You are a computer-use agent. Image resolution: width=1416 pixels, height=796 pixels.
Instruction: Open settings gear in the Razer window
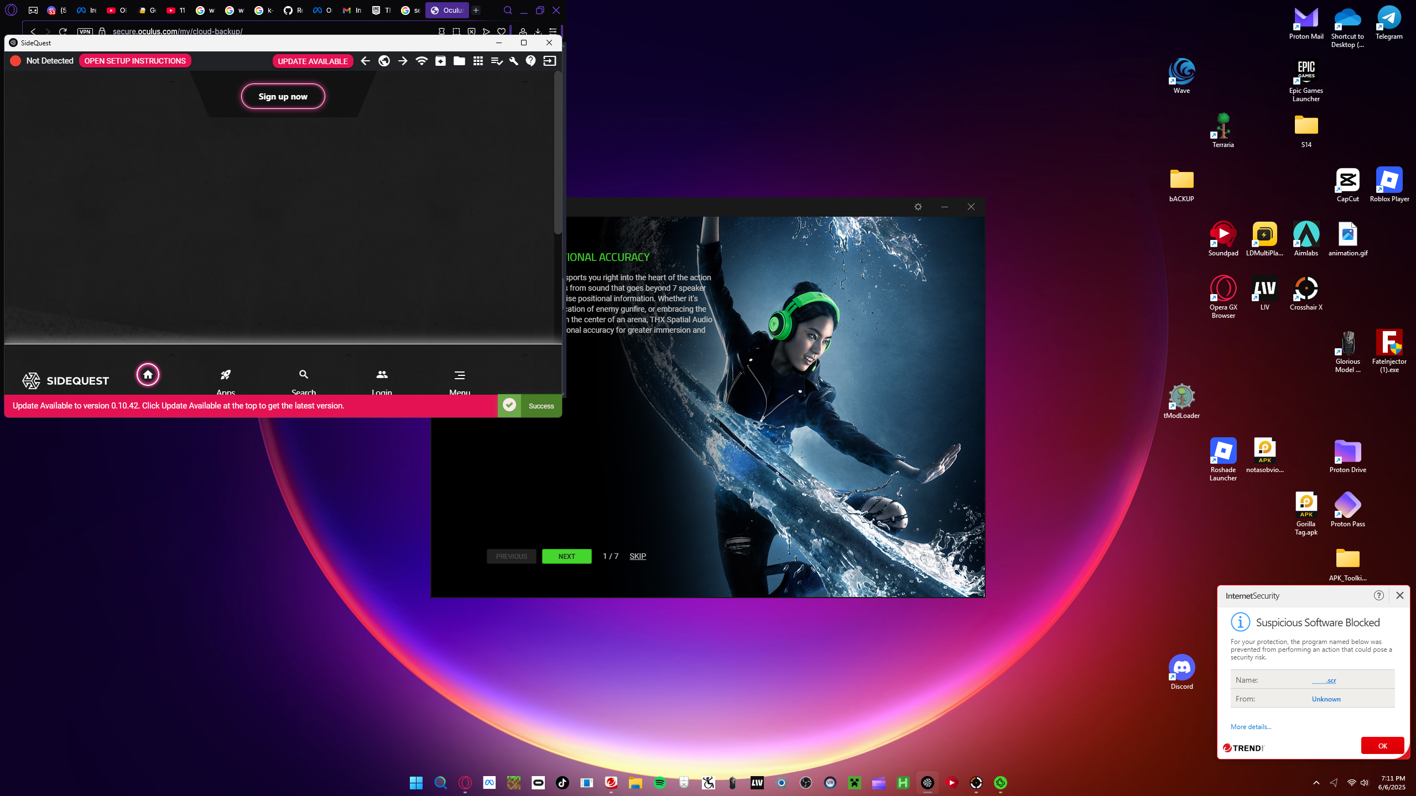(918, 207)
